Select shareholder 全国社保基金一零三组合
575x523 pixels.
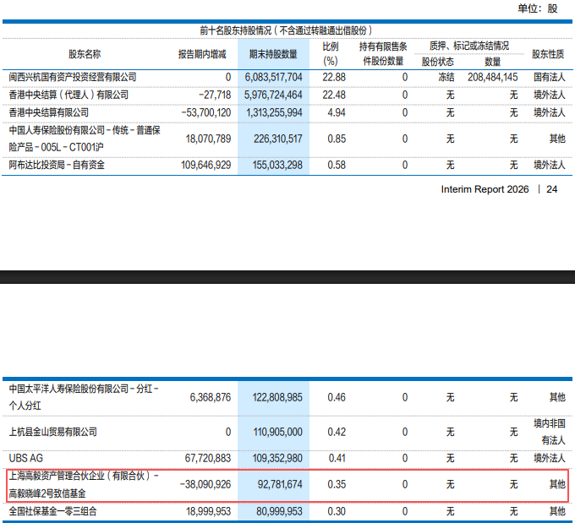(52, 511)
